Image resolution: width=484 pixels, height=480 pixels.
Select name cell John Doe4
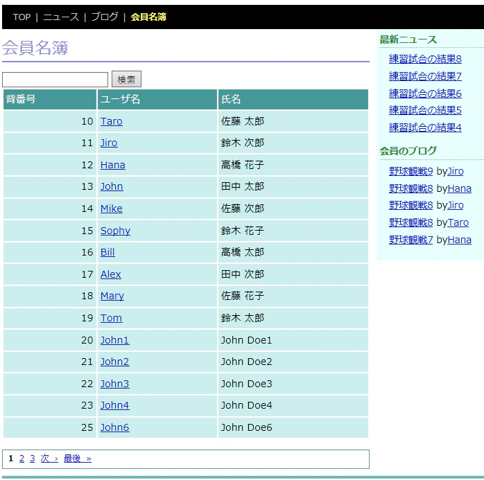coord(293,405)
